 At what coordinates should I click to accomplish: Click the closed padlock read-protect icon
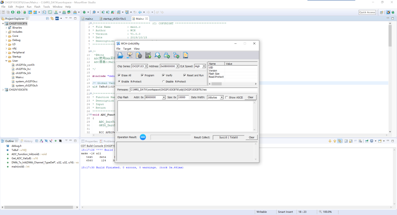coord(167,55)
